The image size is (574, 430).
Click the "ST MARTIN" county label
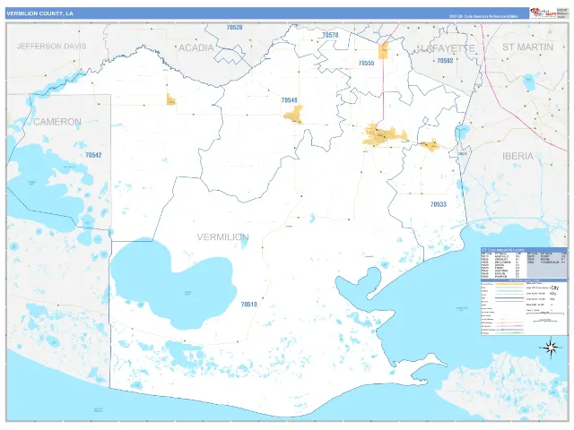click(527, 47)
